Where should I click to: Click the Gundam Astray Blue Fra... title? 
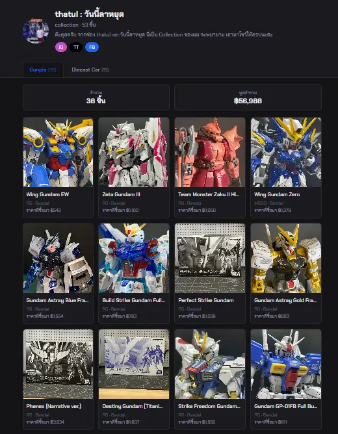point(57,300)
